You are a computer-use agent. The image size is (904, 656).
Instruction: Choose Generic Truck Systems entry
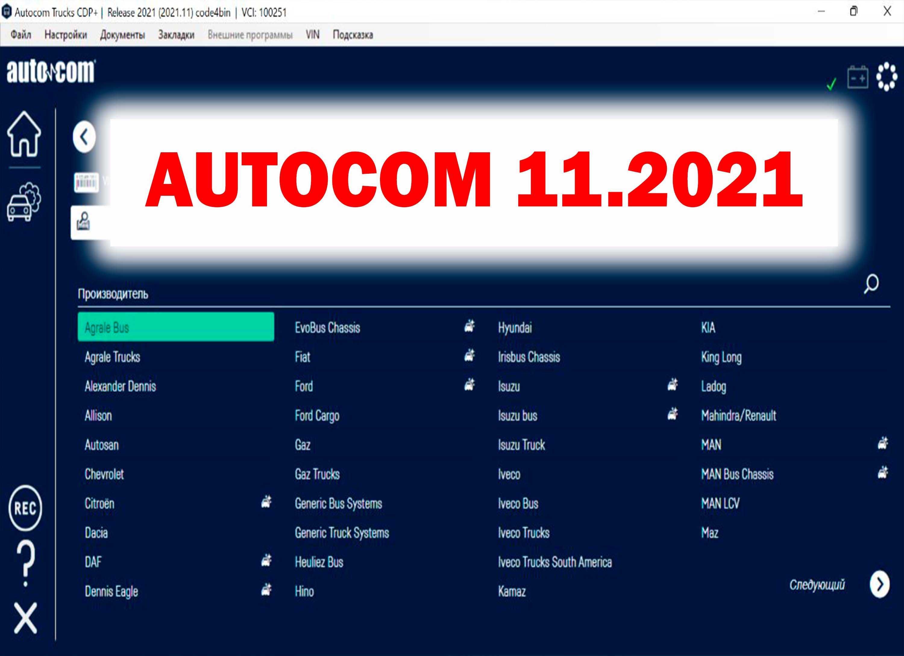(x=342, y=533)
